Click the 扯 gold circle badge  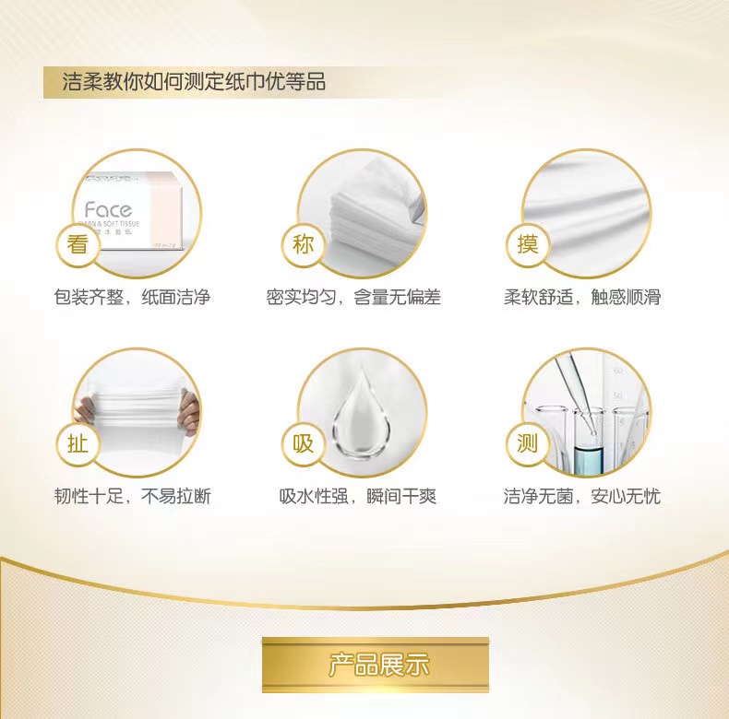coord(78,444)
